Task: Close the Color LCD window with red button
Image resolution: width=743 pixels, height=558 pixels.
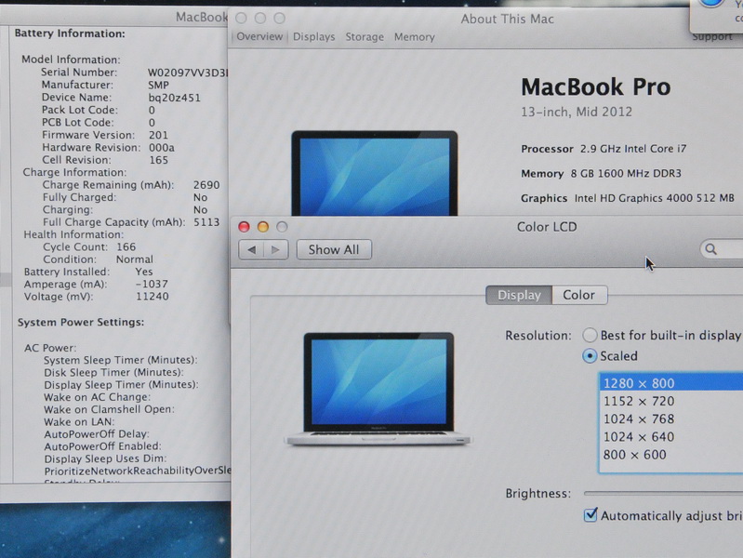Action: pos(244,227)
